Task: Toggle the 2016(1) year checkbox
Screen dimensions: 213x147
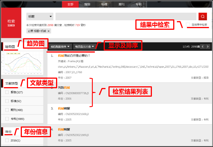Action: 7,140
